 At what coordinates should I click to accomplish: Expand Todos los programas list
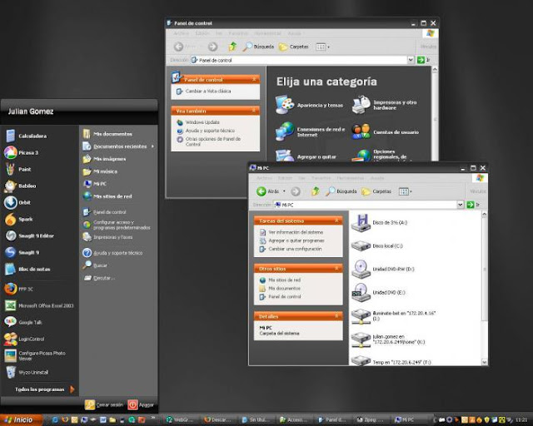[44, 389]
